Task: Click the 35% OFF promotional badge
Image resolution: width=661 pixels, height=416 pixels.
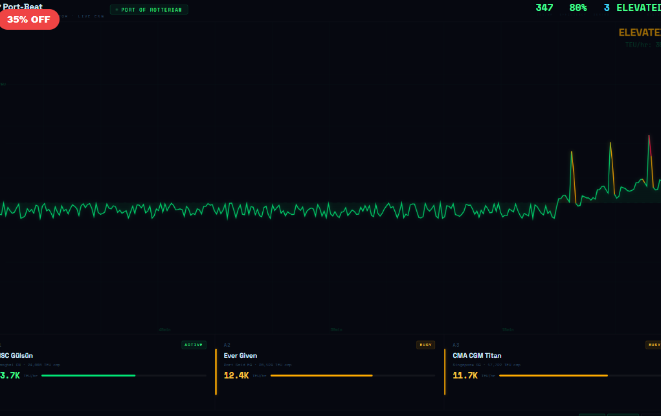Action: point(29,19)
